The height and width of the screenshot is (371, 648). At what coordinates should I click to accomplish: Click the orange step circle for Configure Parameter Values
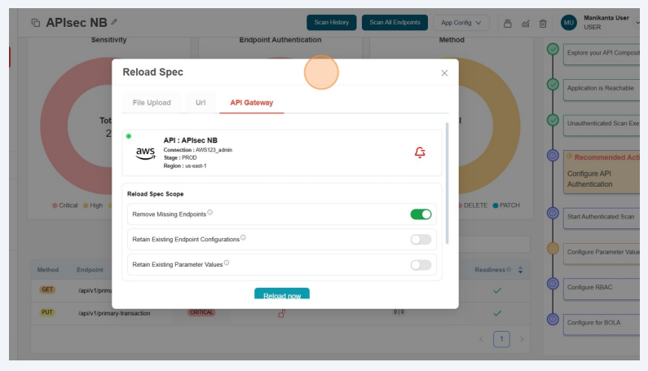click(553, 248)
